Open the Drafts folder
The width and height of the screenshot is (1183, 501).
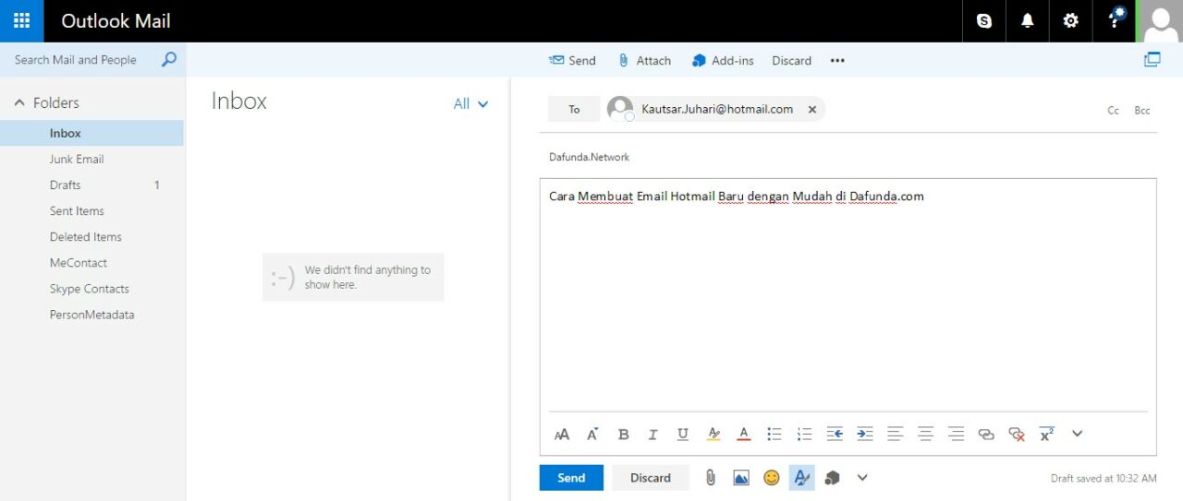click(66, 185)
